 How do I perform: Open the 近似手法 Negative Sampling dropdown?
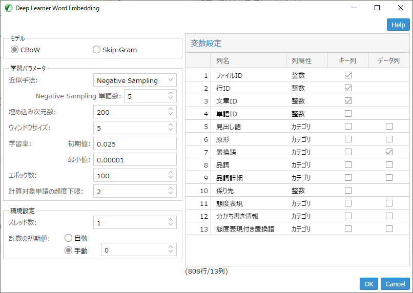pos(135,80)
